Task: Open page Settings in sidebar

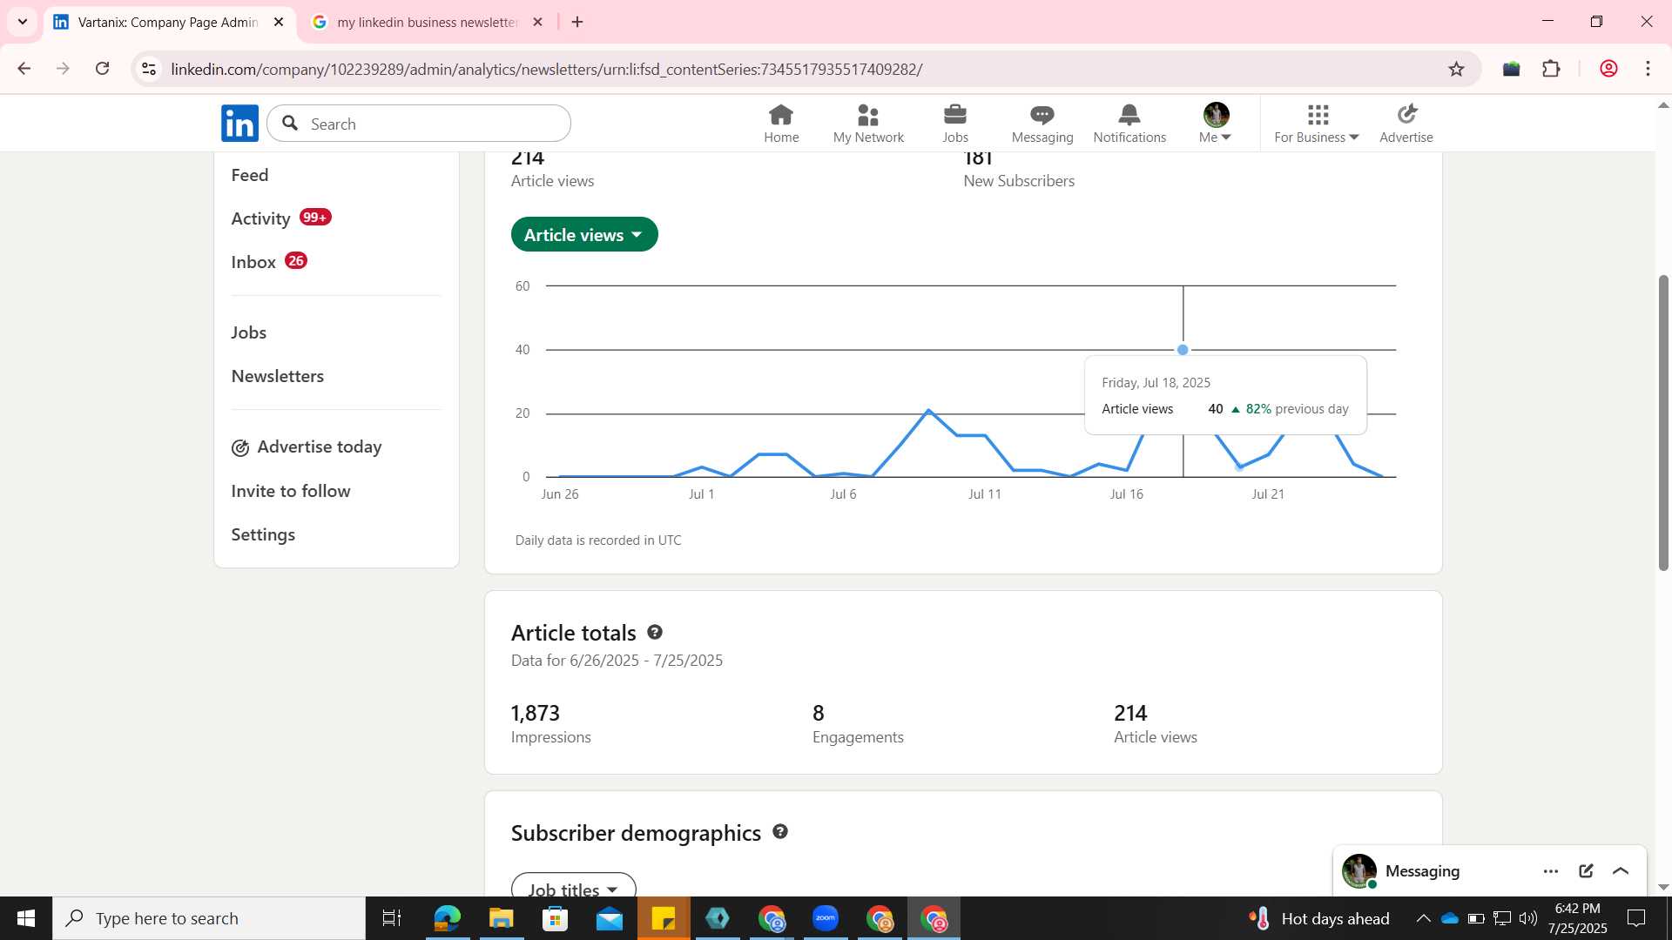Action: 263,534
